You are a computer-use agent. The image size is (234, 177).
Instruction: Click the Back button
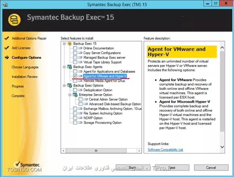click(x=133, y=168)
